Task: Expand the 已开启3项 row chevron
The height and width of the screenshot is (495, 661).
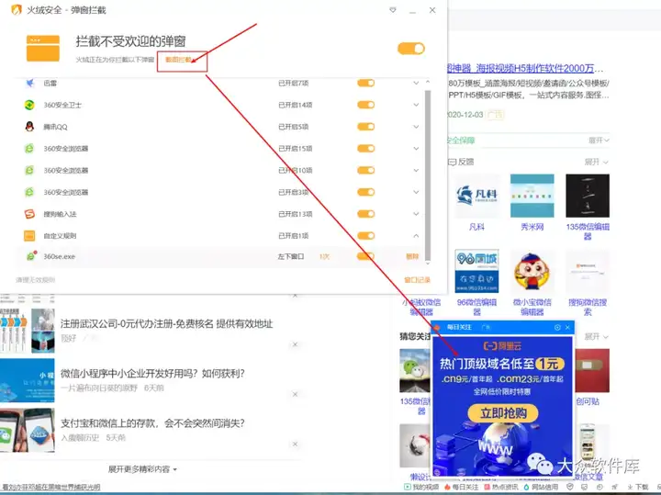Action: pos(416,192)
